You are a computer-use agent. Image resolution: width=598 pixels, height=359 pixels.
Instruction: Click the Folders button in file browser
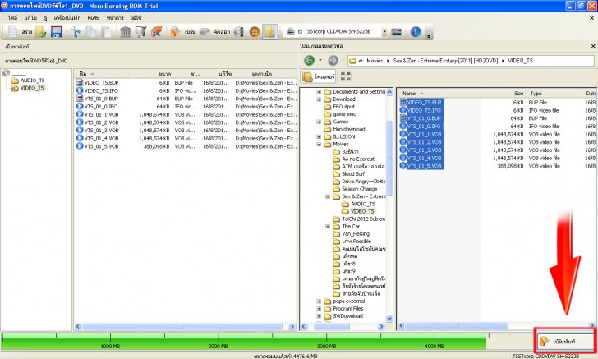pos(318,76)
